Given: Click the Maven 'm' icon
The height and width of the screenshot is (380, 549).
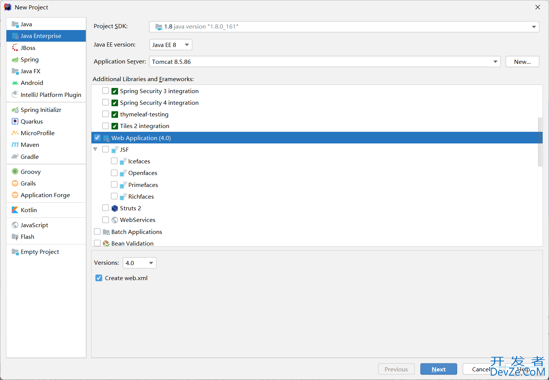Looking at the screenshot, I should [x=15, y=145].
